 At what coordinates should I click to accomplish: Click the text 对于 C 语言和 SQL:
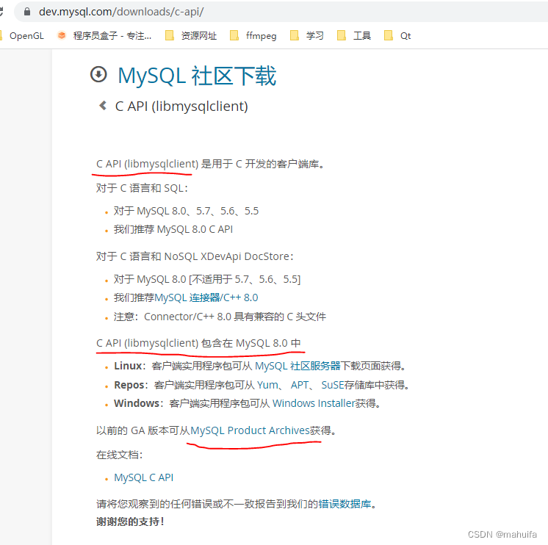point(143,188)
